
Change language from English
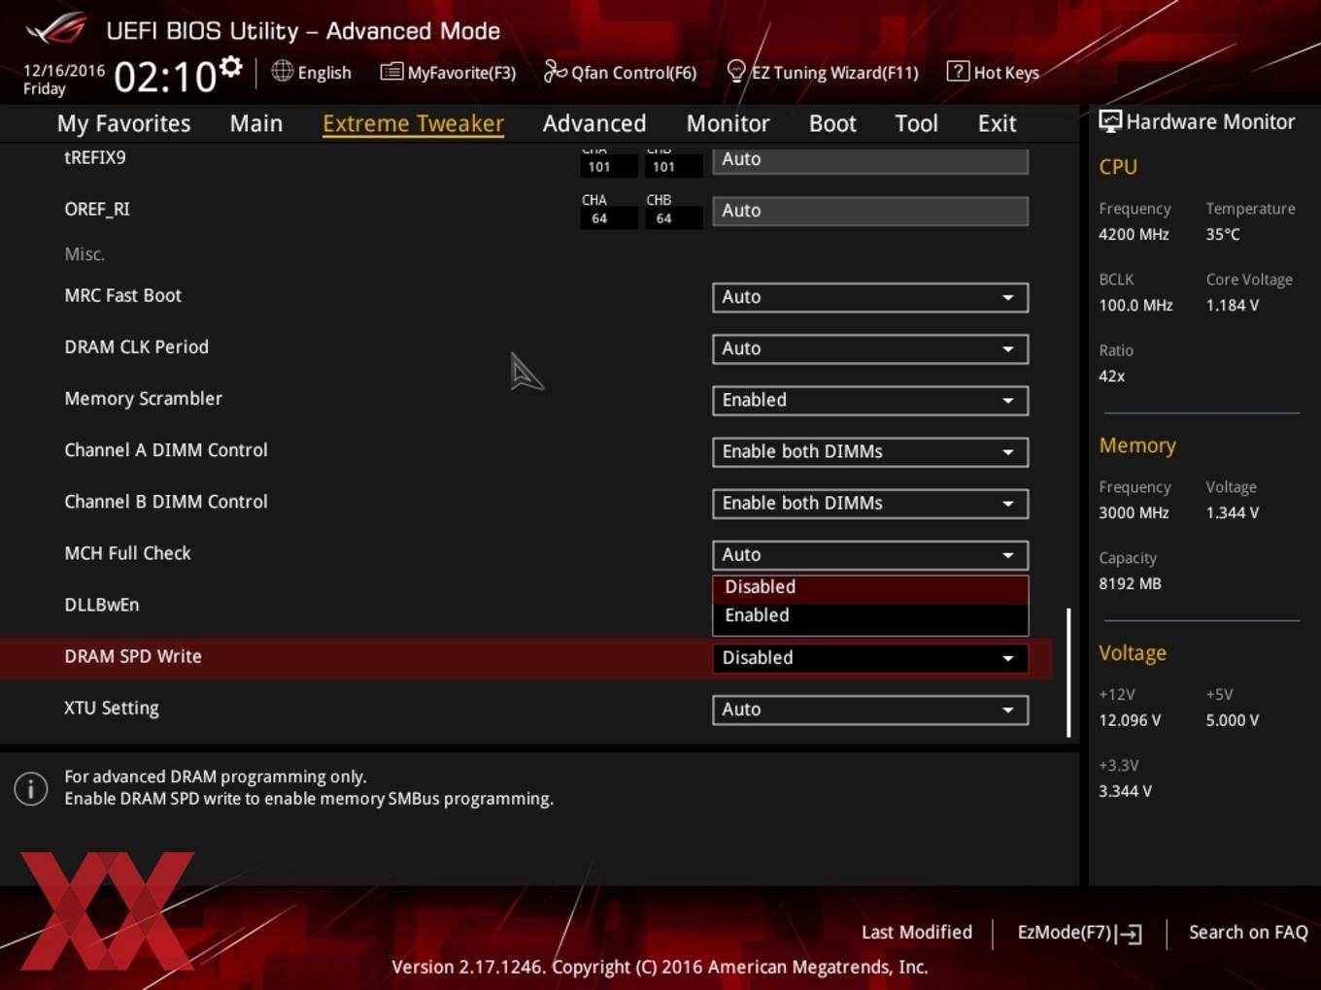click(324, 73)
